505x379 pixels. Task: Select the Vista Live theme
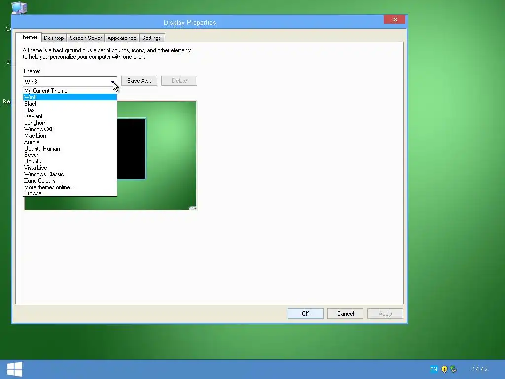click(x=70, y=168)
